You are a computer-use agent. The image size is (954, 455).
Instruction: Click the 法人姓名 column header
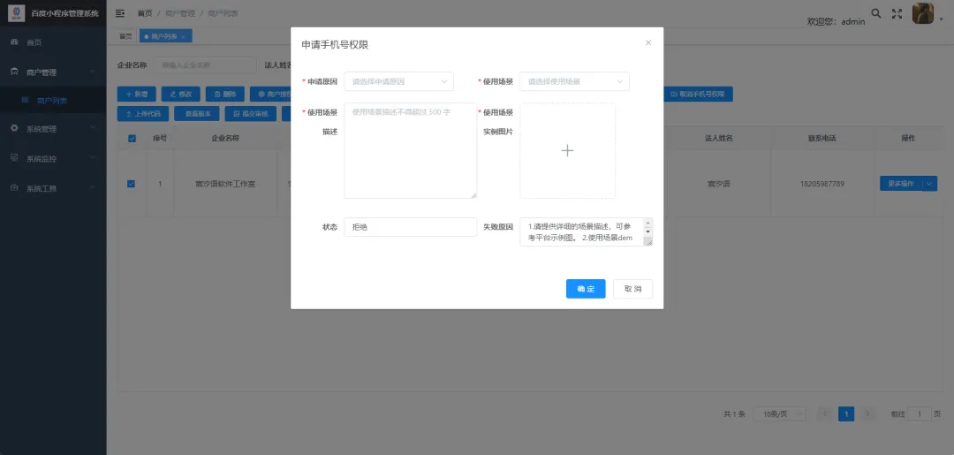[718, 138]
